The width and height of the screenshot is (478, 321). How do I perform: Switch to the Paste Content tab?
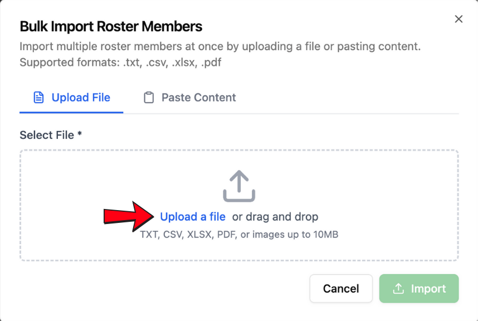click(188, 97)
